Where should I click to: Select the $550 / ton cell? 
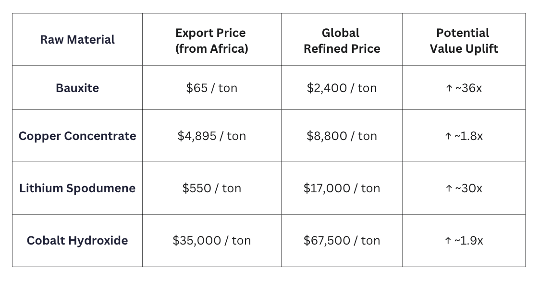(211, 188)
